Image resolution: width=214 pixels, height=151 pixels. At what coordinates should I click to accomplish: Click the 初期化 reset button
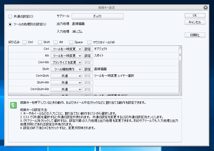point(195,35)
